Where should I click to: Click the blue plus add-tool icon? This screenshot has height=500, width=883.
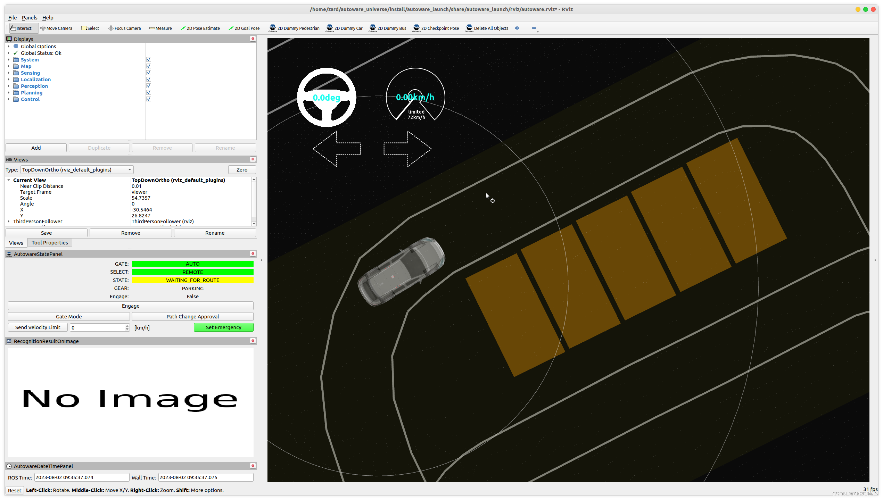pyautogui.click(x=517, y=28)
